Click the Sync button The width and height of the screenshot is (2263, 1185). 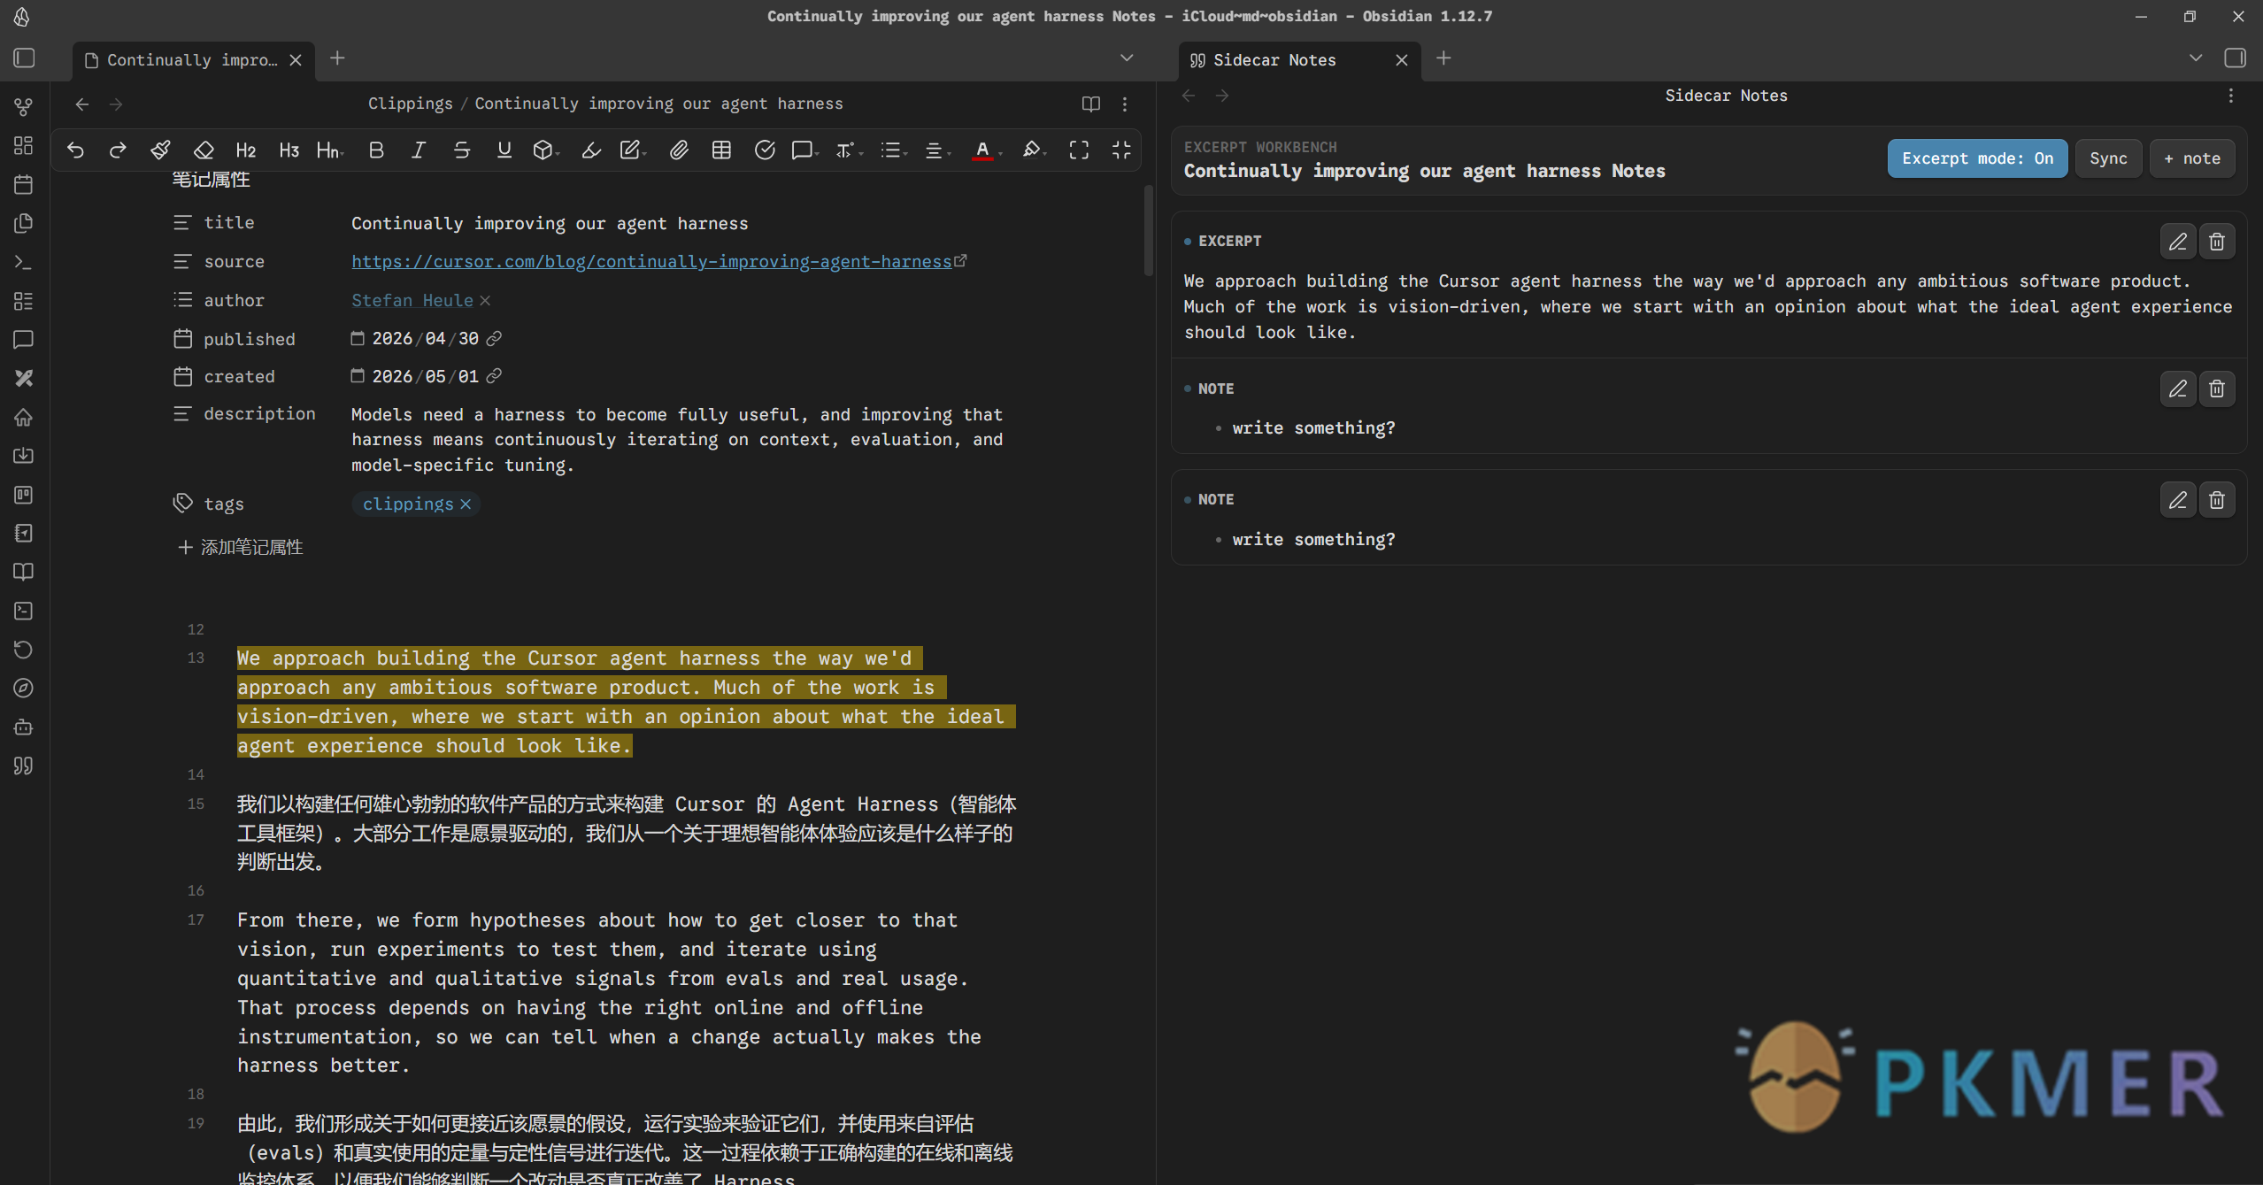pos(2108,158)
